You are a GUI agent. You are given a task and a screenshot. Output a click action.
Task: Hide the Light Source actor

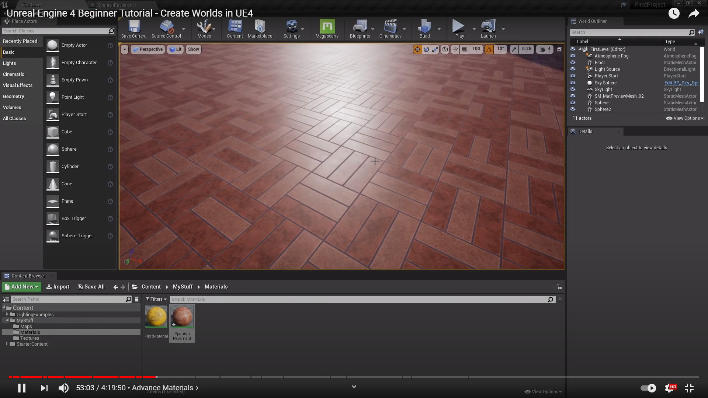pyautogui.click(x=573, y=69)
